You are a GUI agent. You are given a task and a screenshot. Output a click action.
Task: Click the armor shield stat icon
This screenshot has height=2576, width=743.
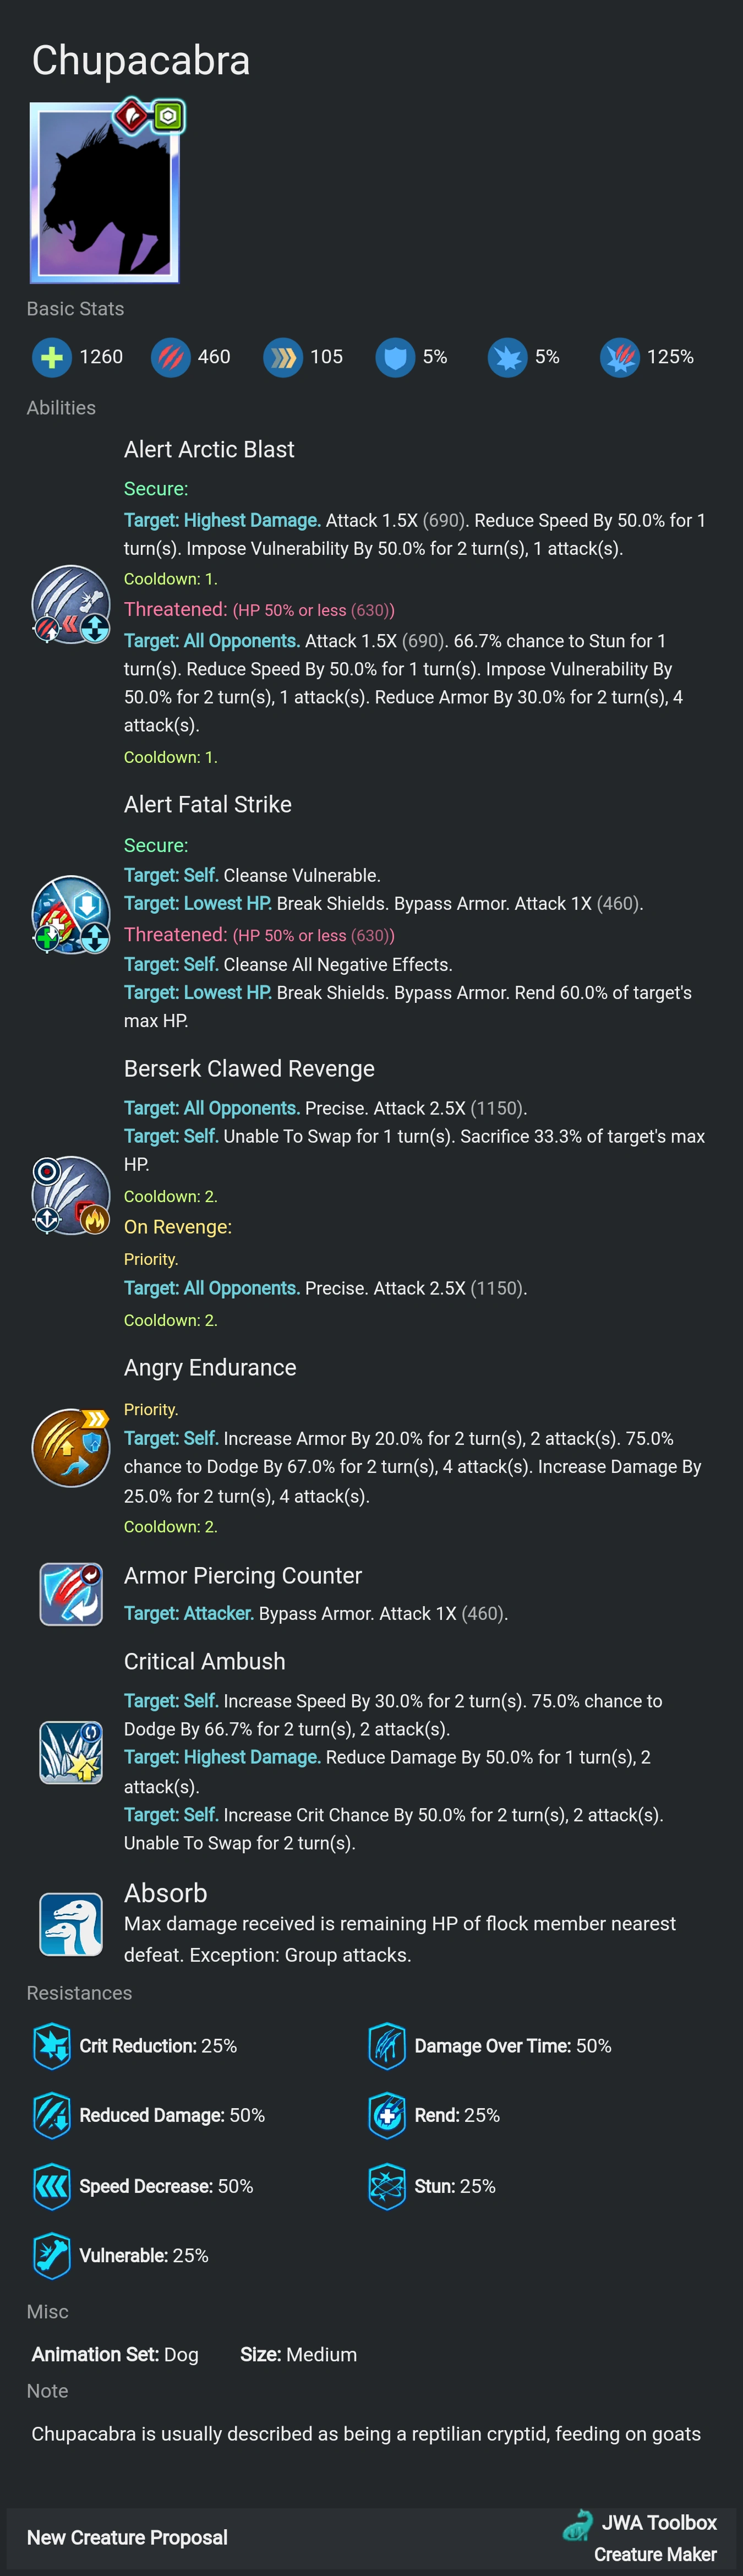pos(395,357)
